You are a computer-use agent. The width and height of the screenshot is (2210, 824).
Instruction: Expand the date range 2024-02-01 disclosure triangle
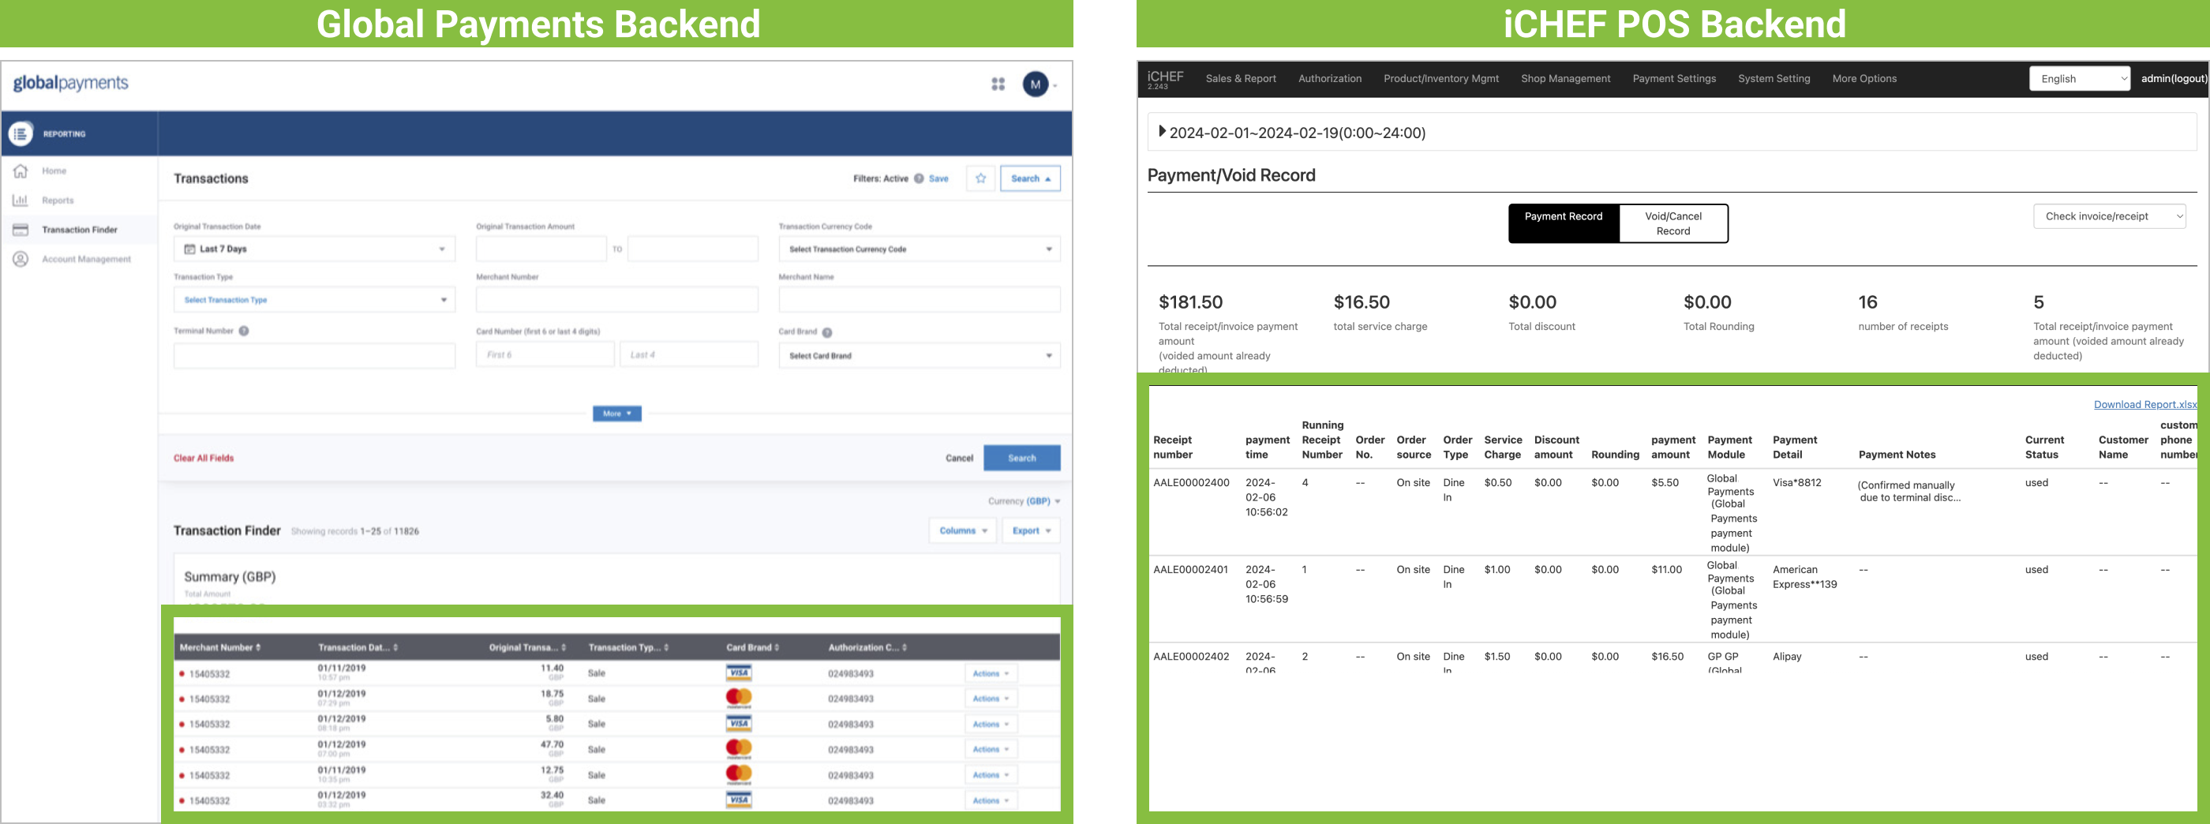1162,132
